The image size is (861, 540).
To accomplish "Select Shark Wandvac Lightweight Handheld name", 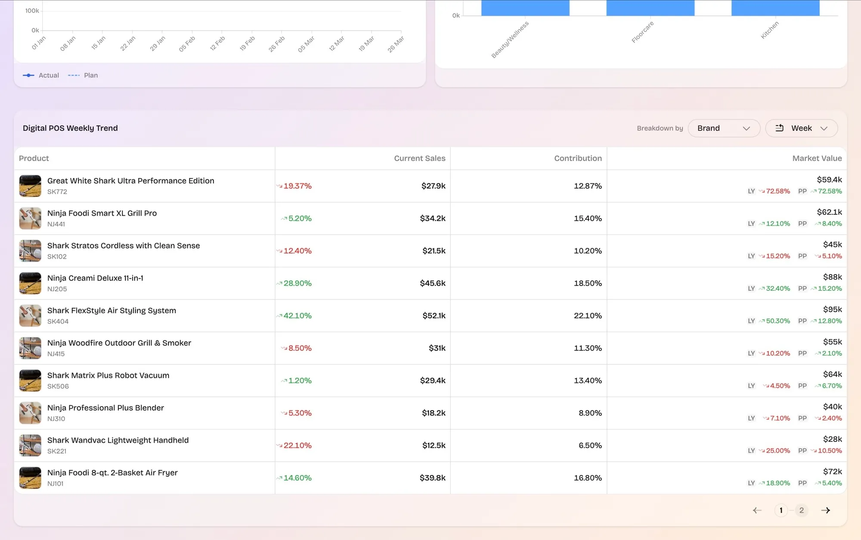I will pyautogui.click(x=118, y=440).
